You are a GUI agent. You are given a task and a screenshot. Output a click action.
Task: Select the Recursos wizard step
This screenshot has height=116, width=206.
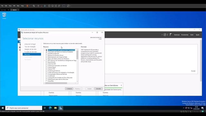coord(32,54)
